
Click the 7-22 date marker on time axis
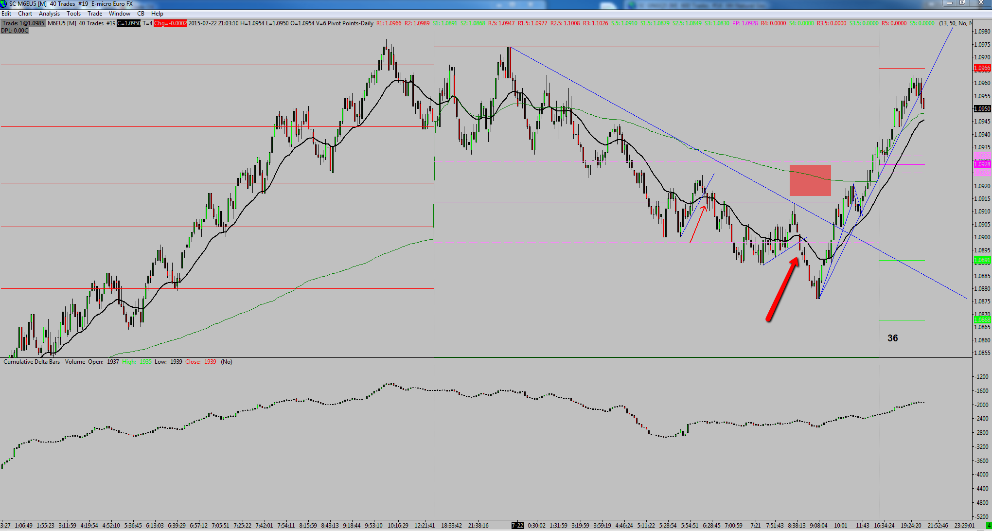click(517, 526)
